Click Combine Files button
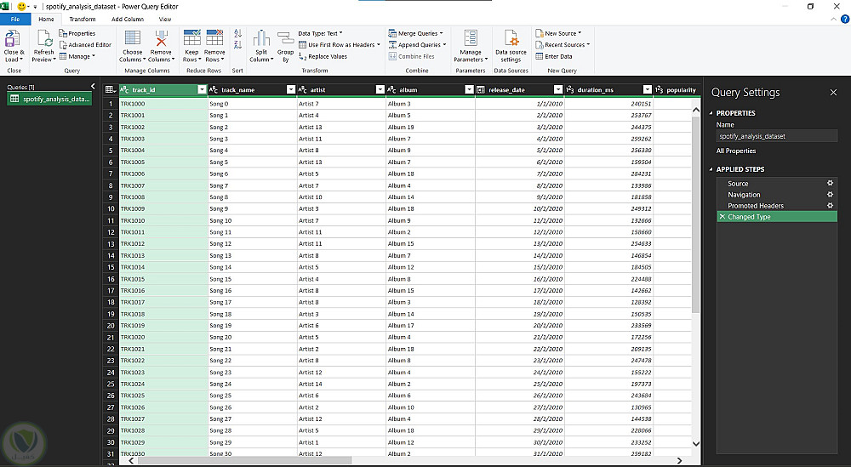The width and height of the screenshot is (851, 467). click(411, 56)
